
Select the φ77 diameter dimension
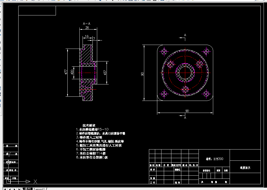pyautogui.click(x=66, y=72)
